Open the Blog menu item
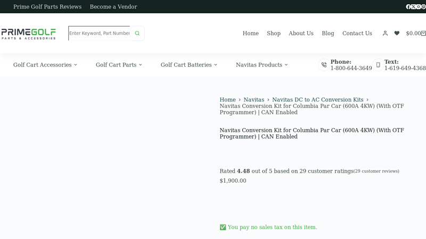The image size is (426, 239). 328,33
